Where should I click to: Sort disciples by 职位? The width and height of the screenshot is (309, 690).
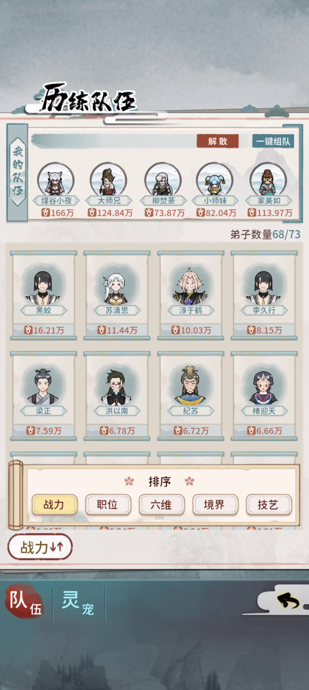point(108,505)
